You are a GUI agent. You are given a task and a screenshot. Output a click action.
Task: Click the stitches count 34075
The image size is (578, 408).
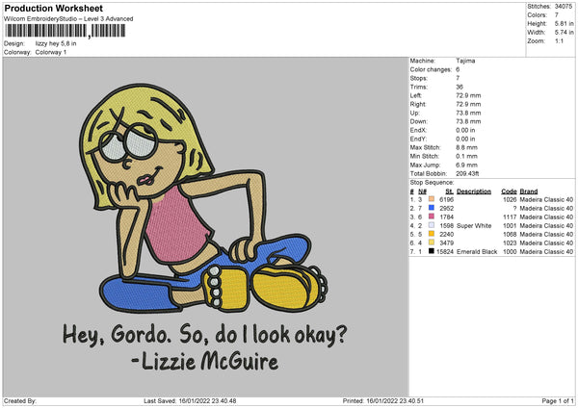pyautogui.click(x=564, y=7)
